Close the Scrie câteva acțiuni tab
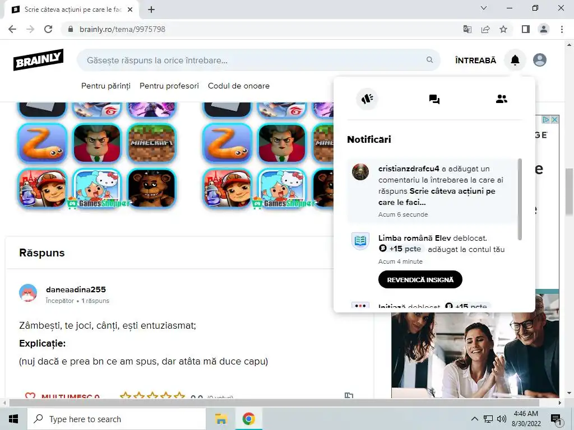The width and height of the screenshot is (574, 430). tap(130, 10)
